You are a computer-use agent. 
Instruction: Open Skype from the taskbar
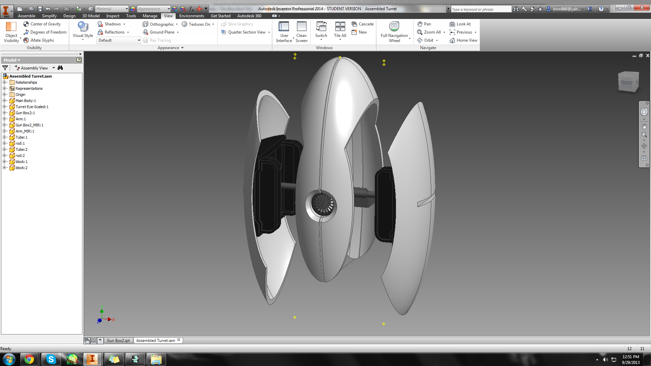coord(51,359)
